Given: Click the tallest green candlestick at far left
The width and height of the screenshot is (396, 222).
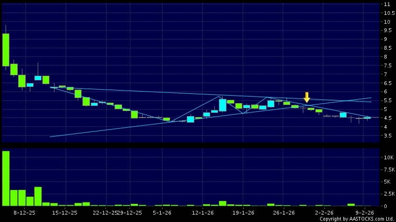Looking at the screenshot, I should (6, 49).
